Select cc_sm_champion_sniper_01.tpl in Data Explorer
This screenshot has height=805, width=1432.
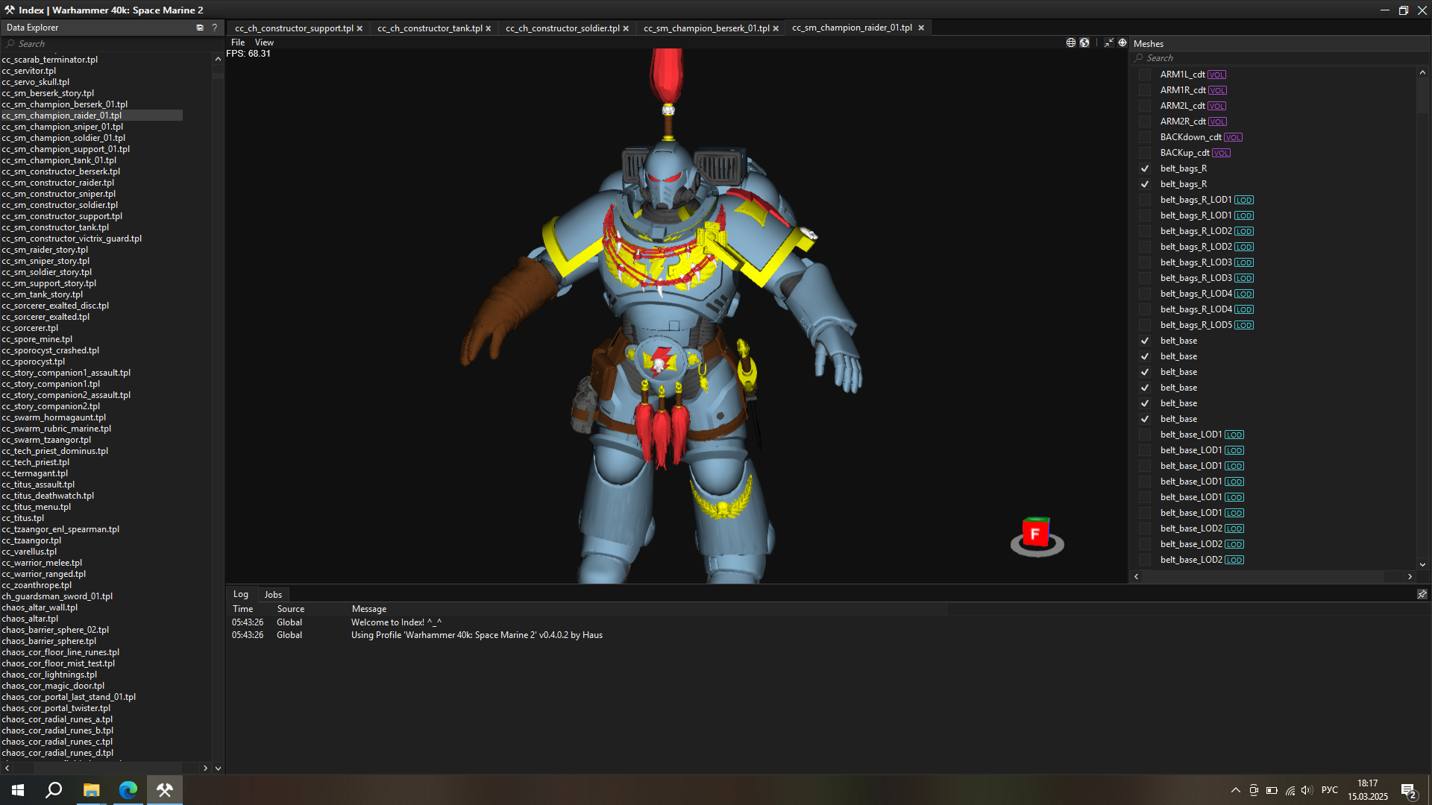(63, 127)
